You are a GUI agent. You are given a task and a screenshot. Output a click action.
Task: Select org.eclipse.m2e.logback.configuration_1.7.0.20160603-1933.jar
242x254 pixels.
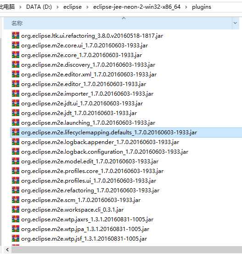105,152
